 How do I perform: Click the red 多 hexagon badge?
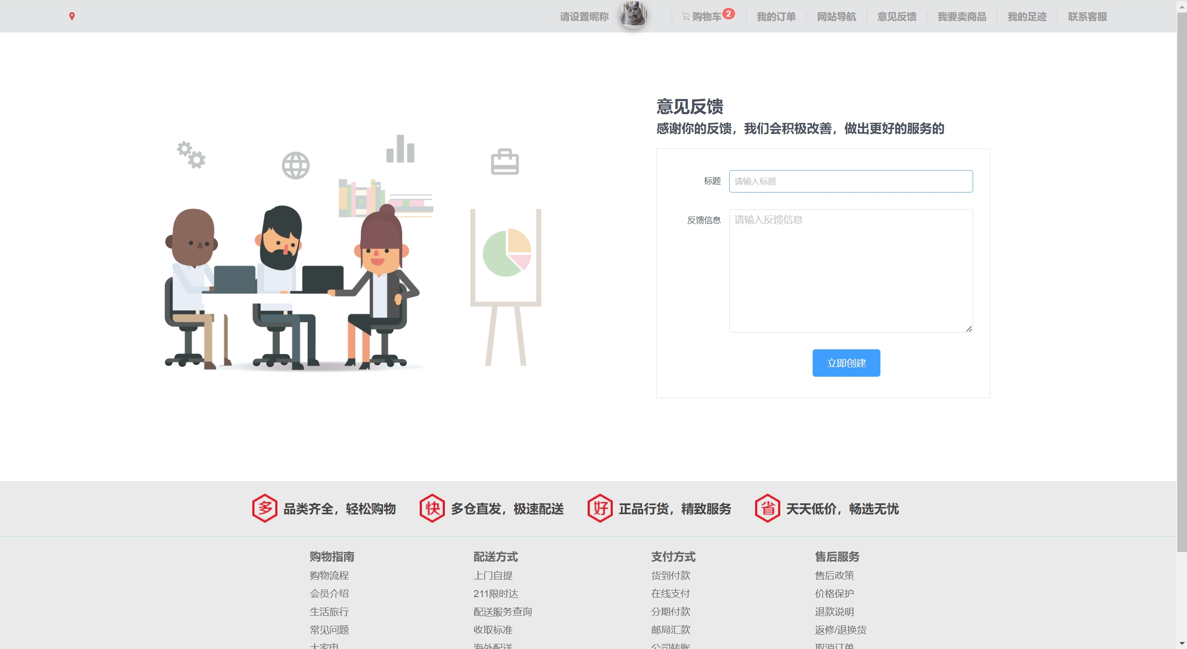tap(264, 508)
